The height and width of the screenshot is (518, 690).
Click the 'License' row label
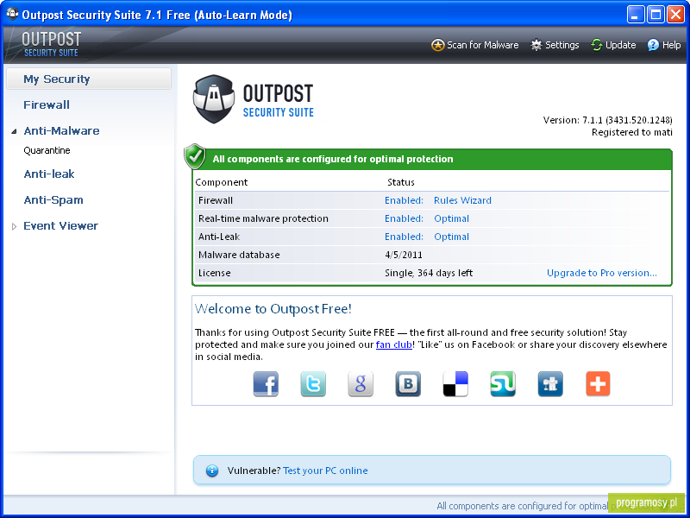tap(214, 273)
